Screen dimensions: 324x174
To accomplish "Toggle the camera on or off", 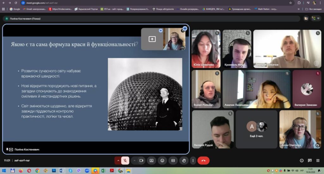I will click(141, 160).
